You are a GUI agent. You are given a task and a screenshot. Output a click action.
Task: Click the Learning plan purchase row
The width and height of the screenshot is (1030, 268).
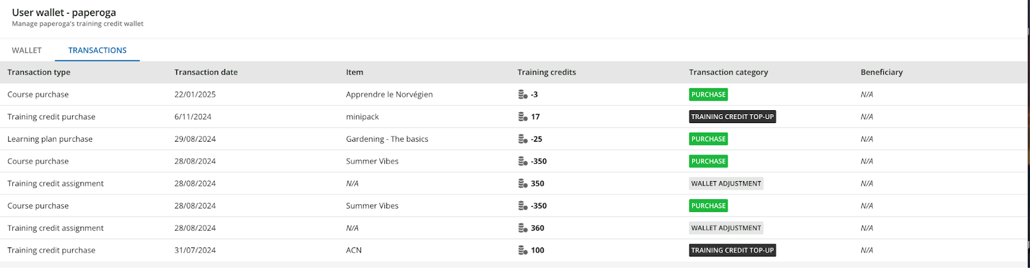50,139
